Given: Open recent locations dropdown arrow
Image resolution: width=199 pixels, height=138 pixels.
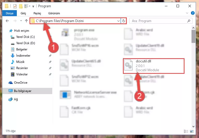Looking at the screenshot, I should [x=21, y=21].
